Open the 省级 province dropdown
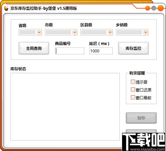The height and width of the screenshot is (151, 166). coord(30,32)
